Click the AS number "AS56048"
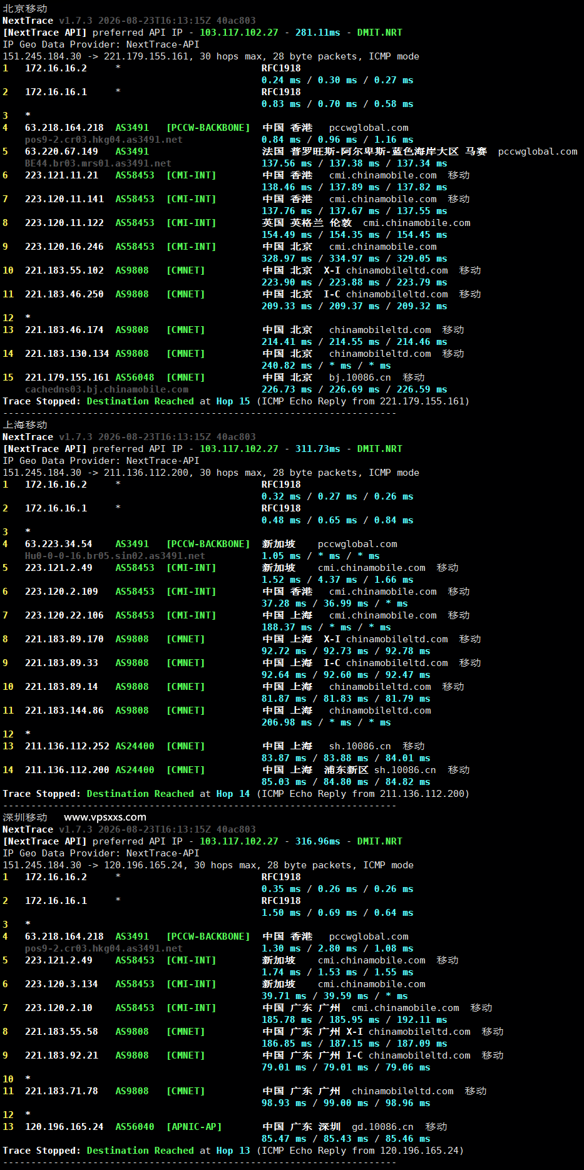The width and height of the screenshot is (584, 1170). coord(135,377)
